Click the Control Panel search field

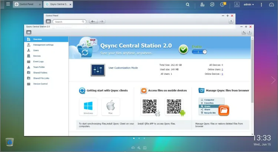[70, 22]
